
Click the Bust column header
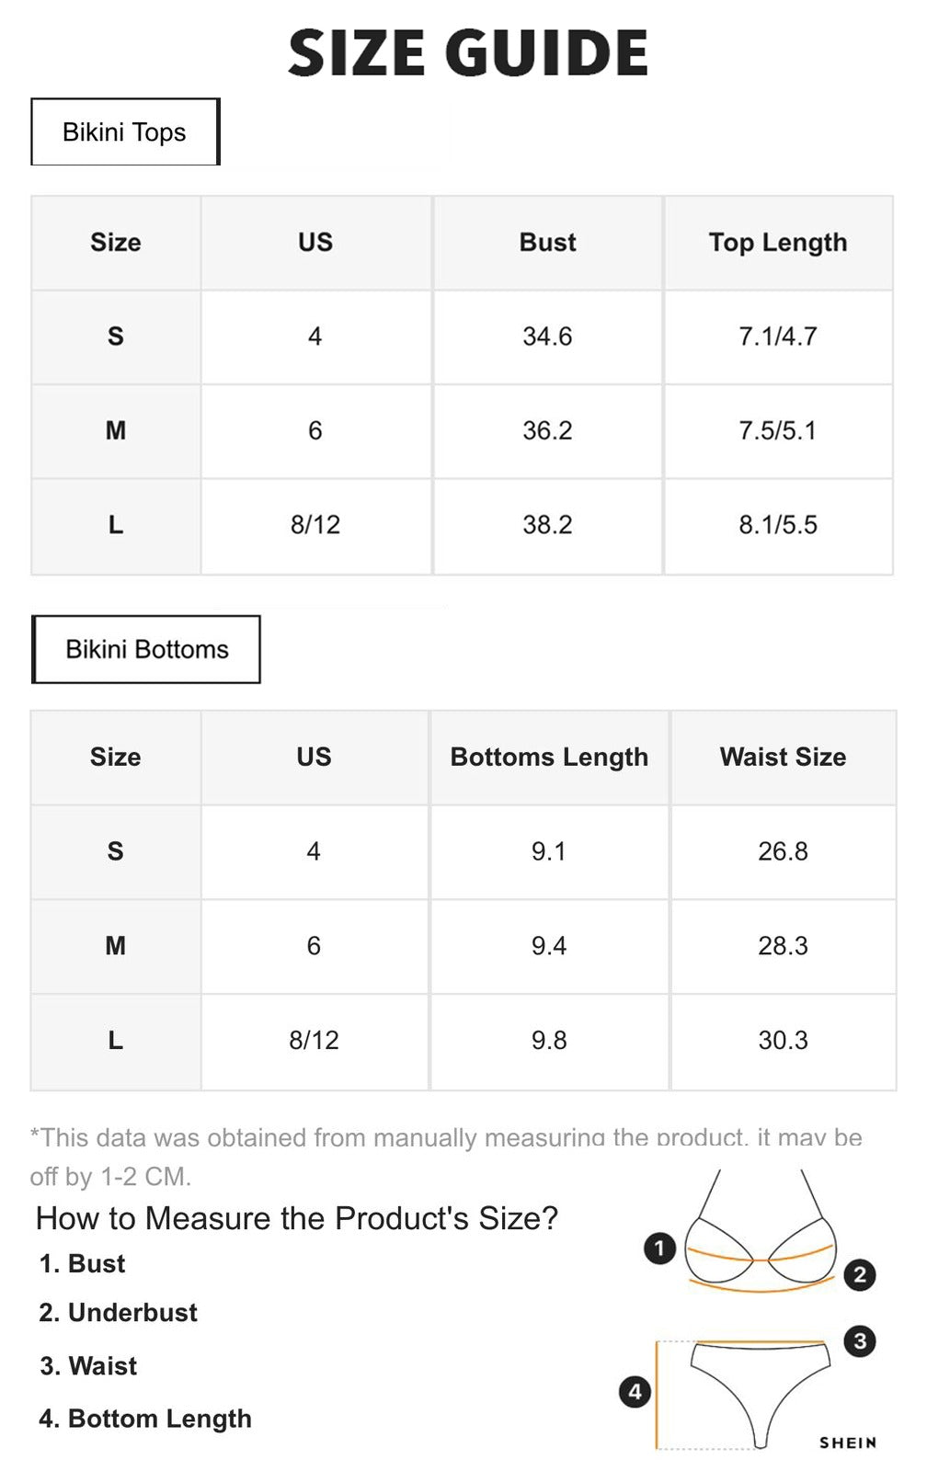(547, 243)
